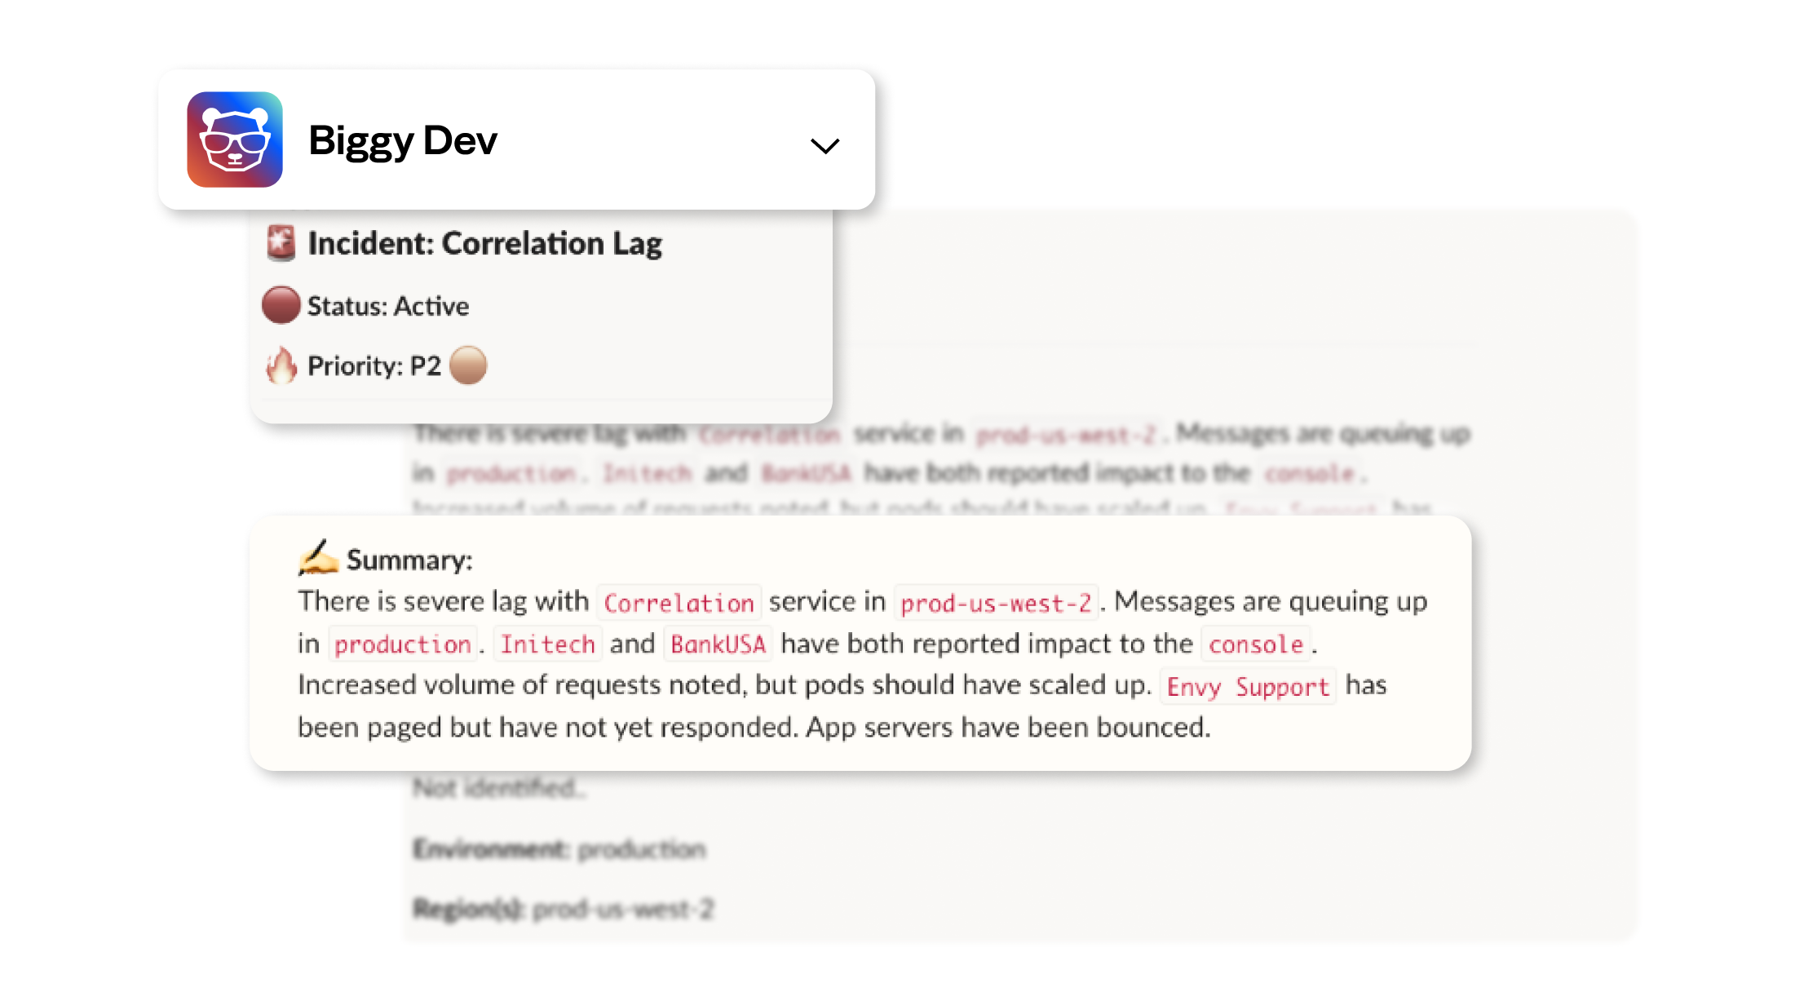1795x1005 pixels.
Task: Click the red BankUSA entity tag
Action: pos(718,643)
